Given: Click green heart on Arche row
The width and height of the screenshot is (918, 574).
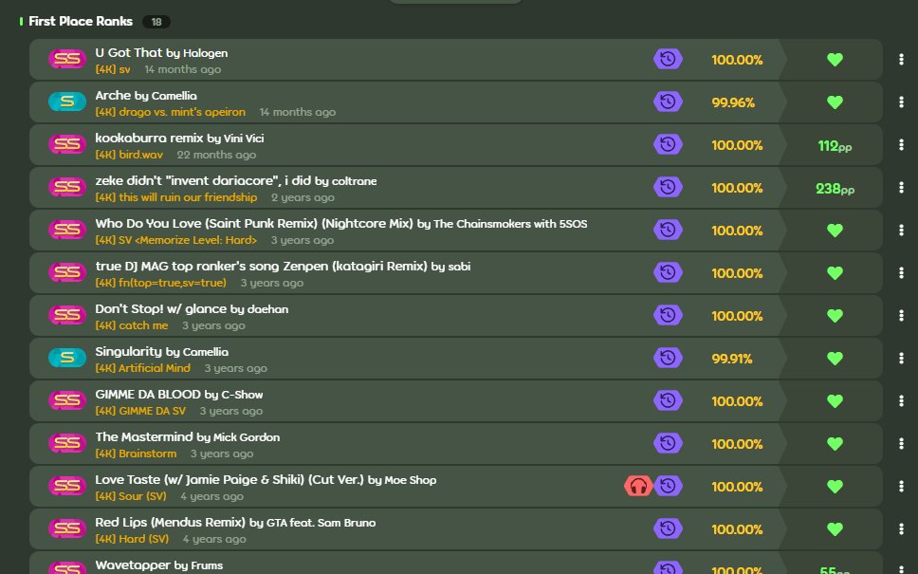Looking at the screenshot, I should (x=835, y=102).
